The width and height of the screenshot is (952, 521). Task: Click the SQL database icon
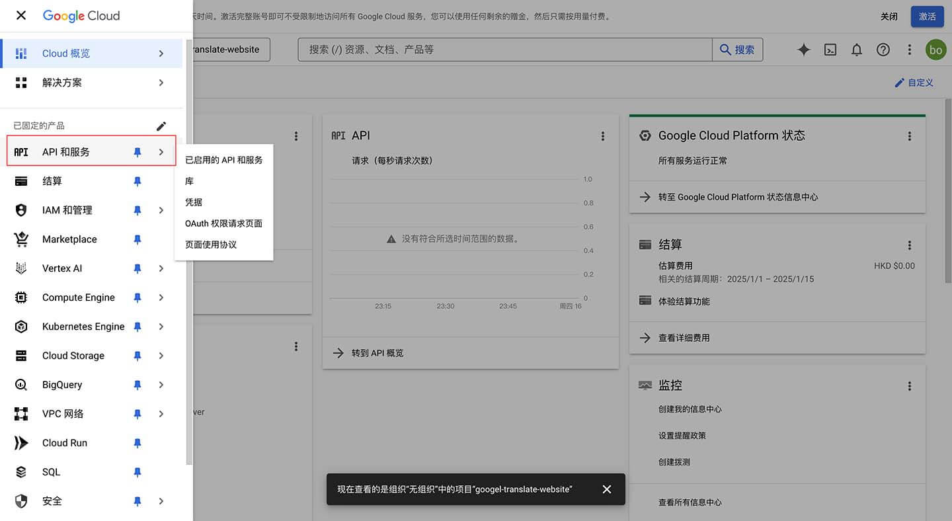[21, 472]
